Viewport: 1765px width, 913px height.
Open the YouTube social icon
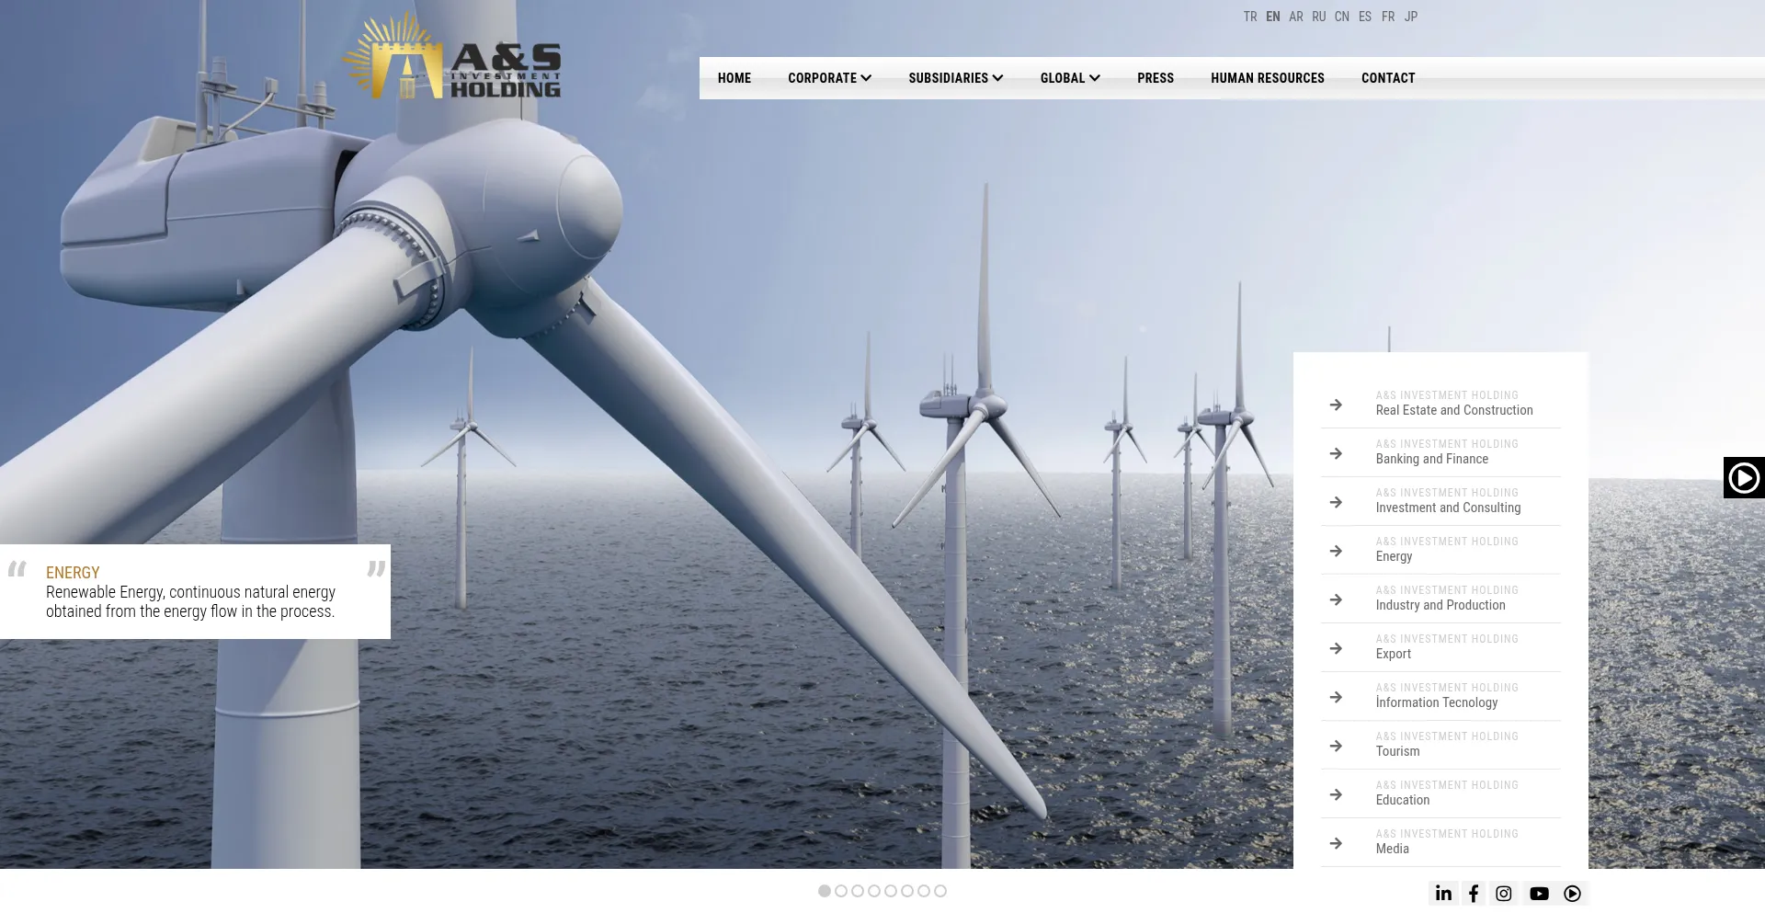[x=1539, y=894]
